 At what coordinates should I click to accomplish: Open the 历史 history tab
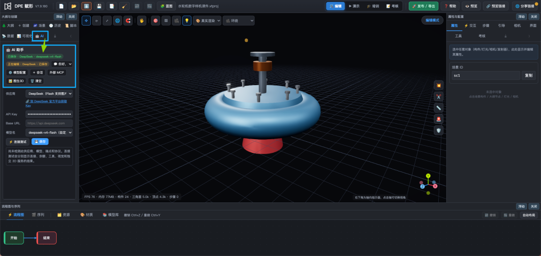[55, 26]
